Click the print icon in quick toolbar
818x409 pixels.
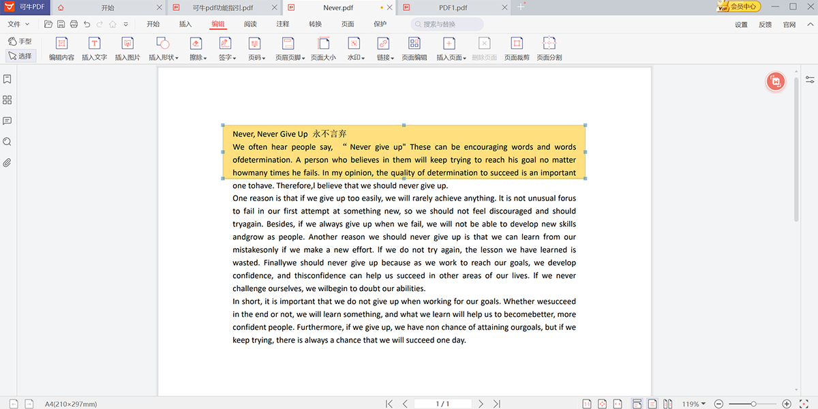74,25
